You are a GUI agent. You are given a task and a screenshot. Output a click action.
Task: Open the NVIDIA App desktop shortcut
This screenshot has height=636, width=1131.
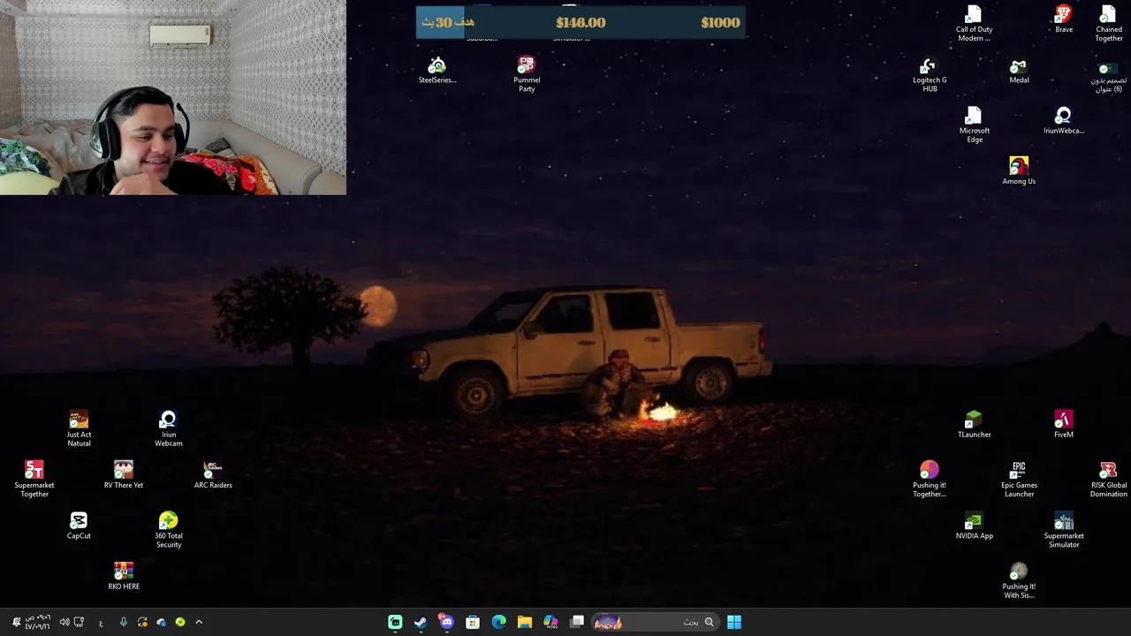[x=974, y=525]
